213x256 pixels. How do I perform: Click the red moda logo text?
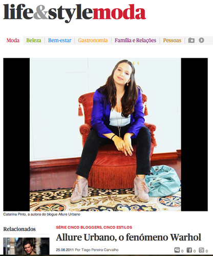119,12
